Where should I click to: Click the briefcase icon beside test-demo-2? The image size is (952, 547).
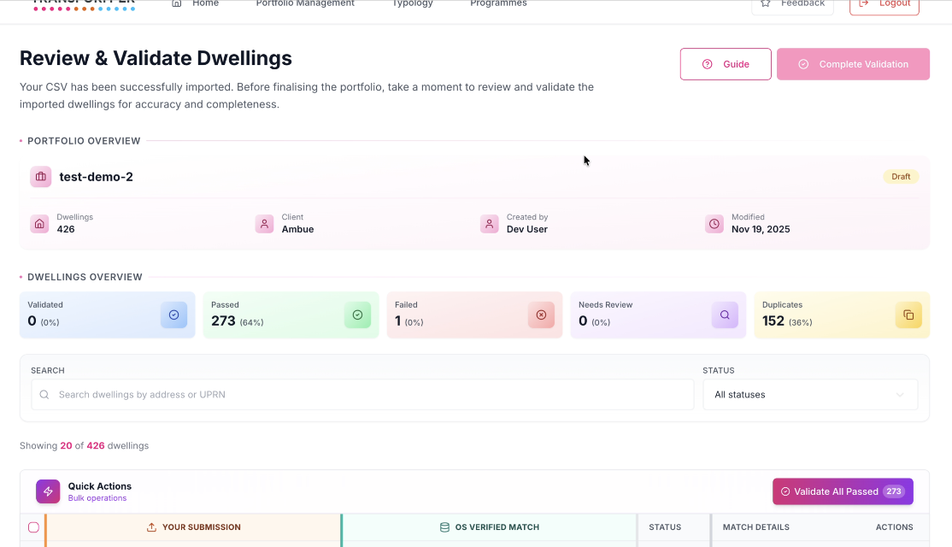[40, 176]
